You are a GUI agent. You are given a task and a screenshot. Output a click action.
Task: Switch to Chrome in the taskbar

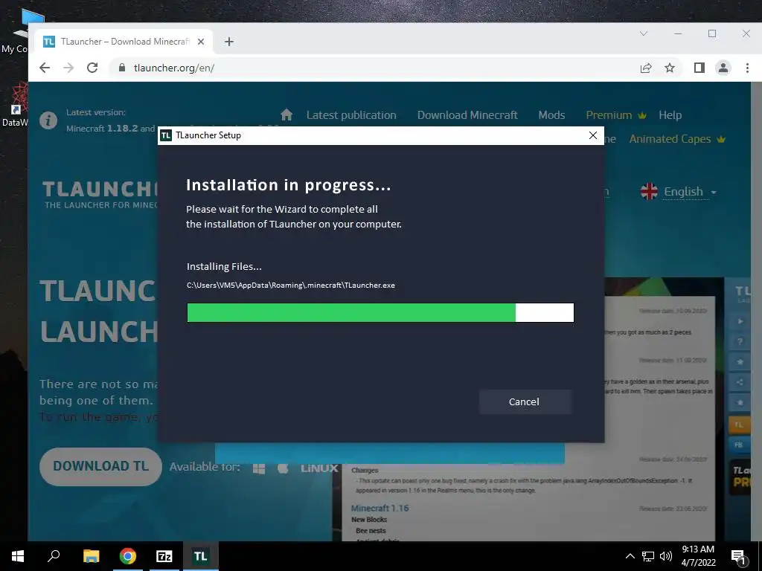click(128, 556)
